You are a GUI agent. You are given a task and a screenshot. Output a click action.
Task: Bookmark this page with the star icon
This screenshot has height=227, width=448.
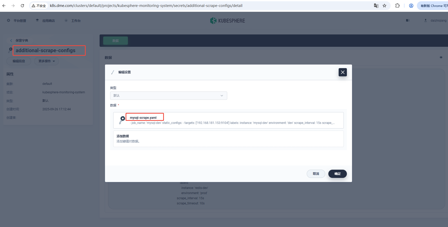pos(384,6)
